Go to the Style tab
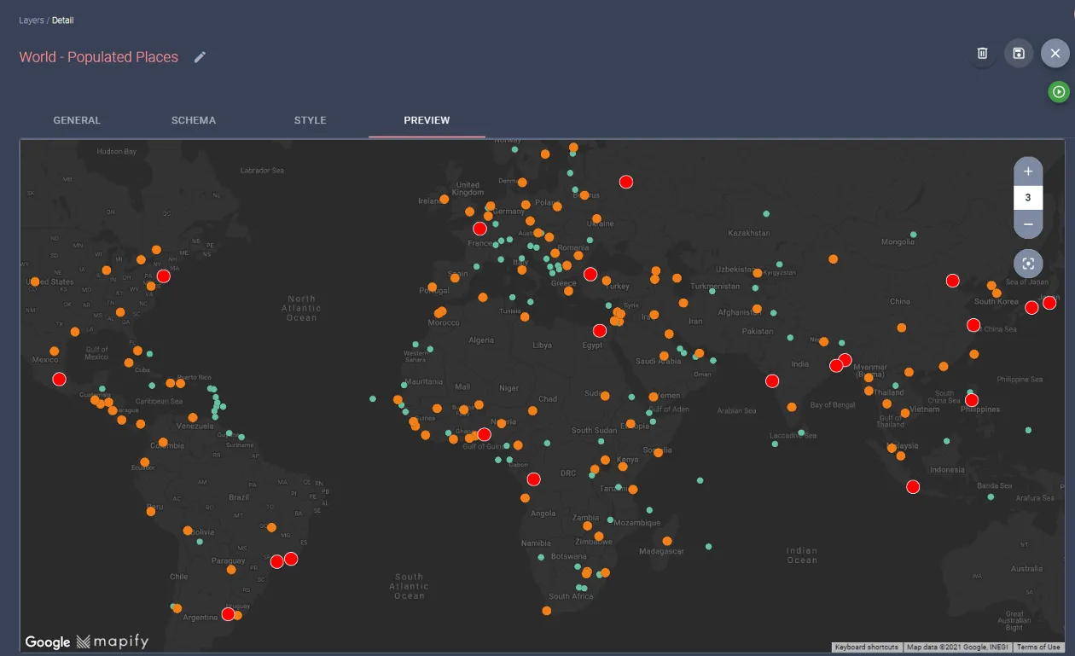 [x=311, y=120]
